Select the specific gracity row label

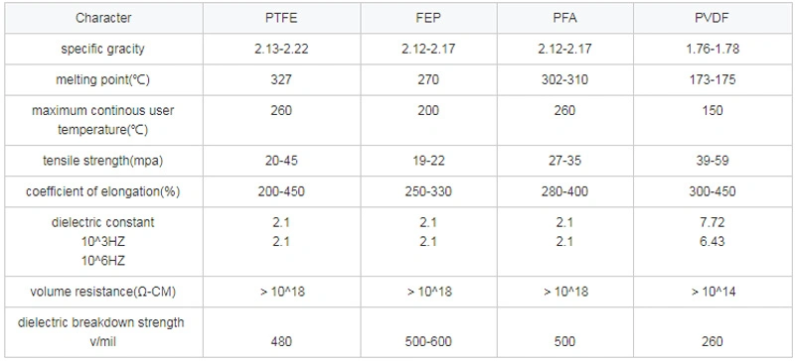tap(103, 50)
